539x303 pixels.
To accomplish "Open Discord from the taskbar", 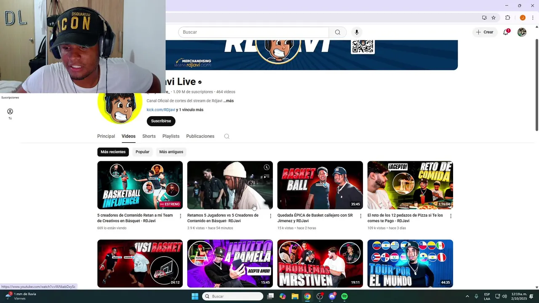I will [x=332, y=296].
